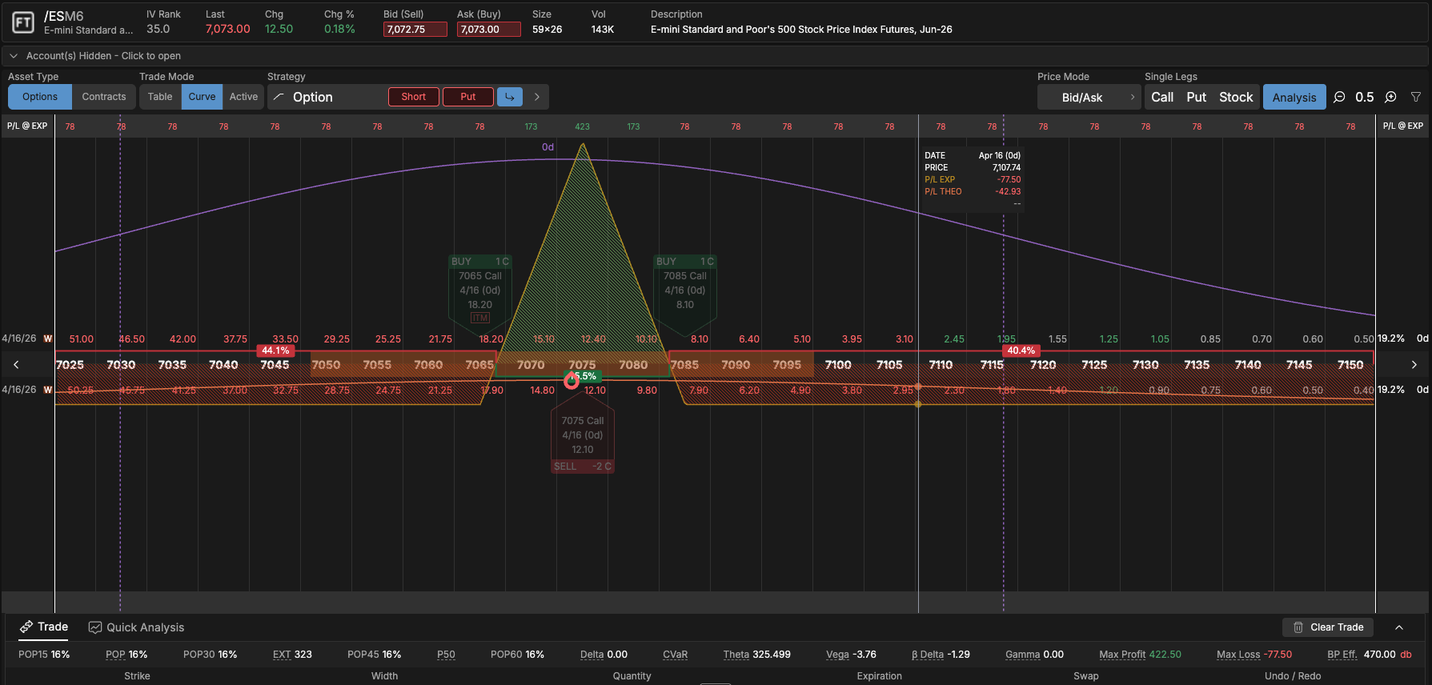Viewport: 1432px width, 685px height.
Task: Switch trade mode to Active
Action: pos(243,97)
